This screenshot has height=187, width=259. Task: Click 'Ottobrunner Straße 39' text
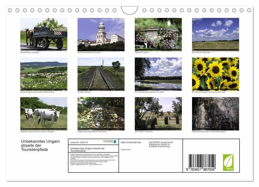coord(159,144)
